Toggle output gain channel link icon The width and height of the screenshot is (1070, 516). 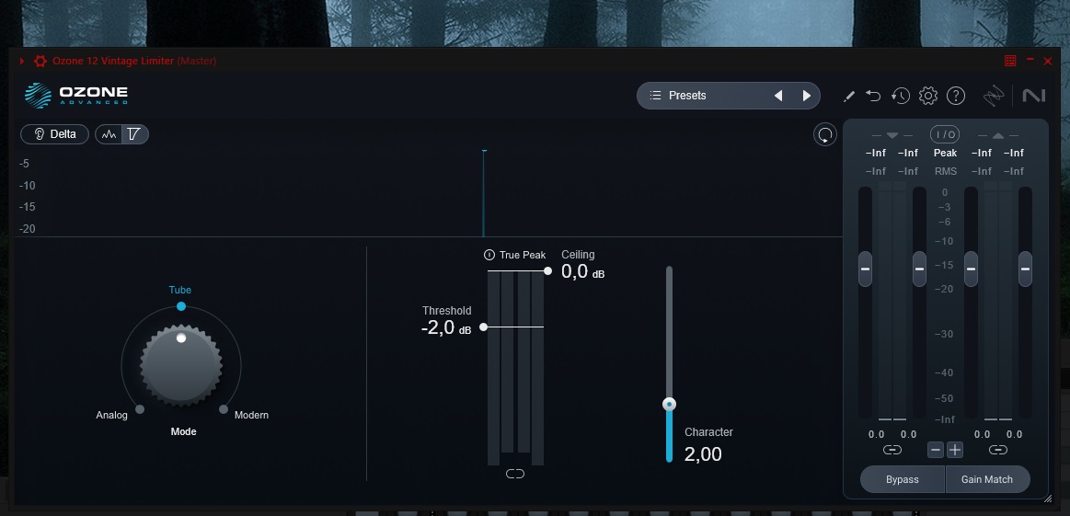point(997,450)
